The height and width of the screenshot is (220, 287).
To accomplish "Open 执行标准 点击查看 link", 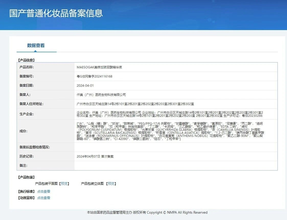I will [43, 191].
